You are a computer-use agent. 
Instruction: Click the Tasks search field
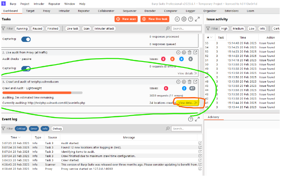tap(186, 29)
